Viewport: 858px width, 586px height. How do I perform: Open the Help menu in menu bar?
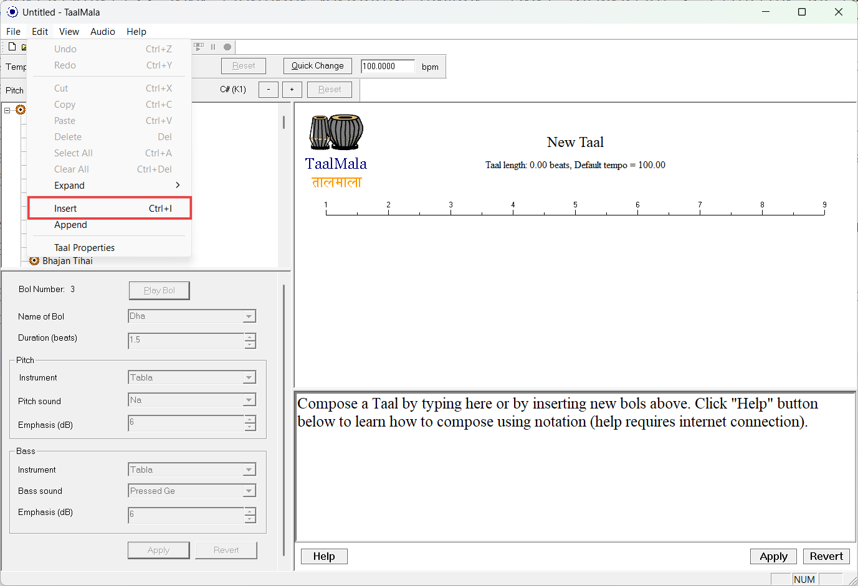[136, 32]
